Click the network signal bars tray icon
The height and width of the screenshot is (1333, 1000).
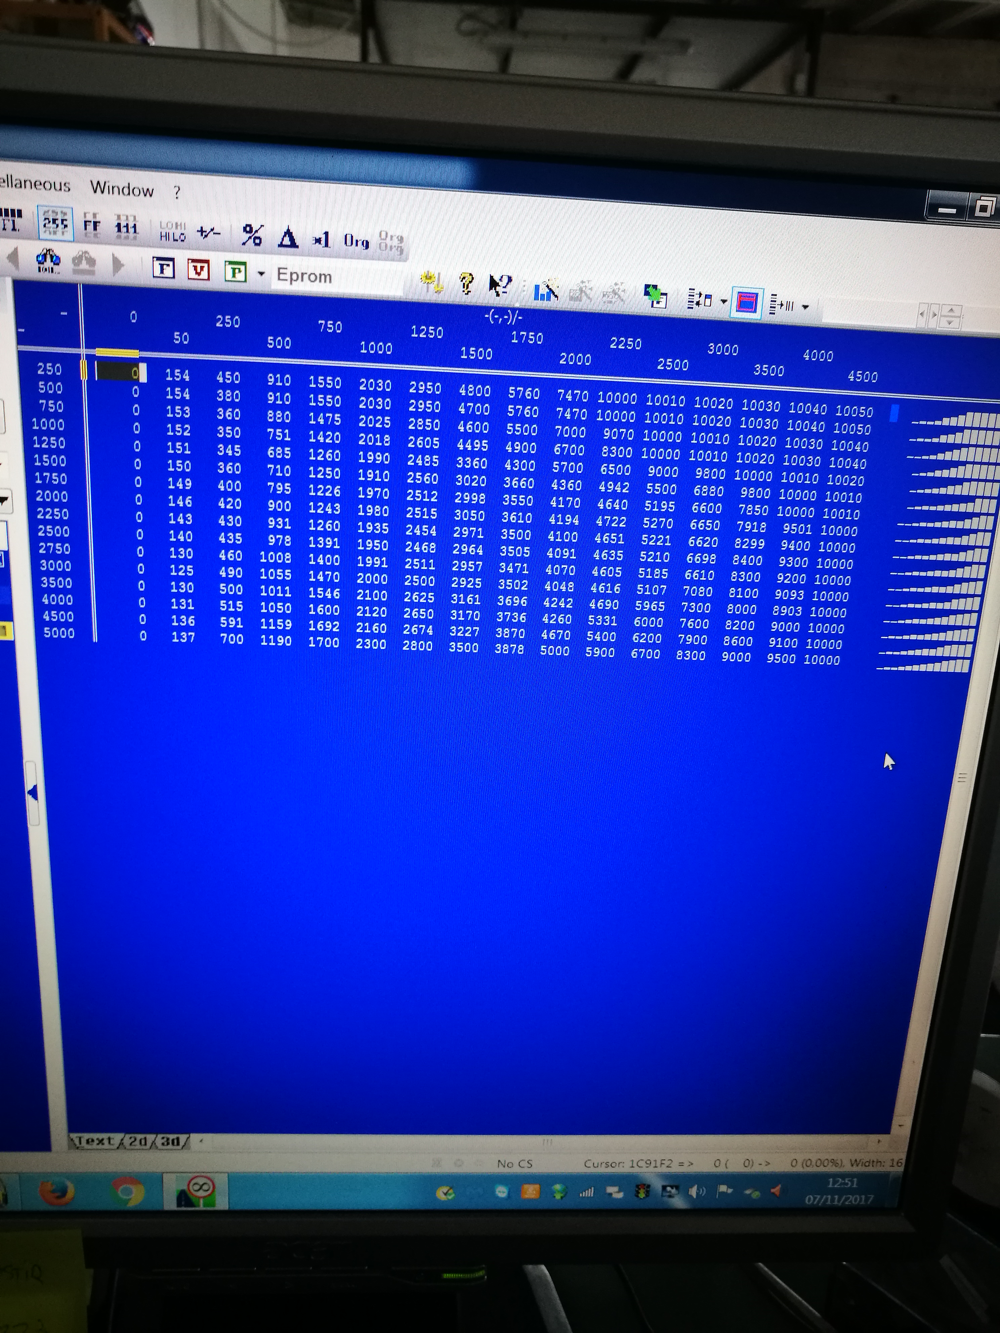586,1191
